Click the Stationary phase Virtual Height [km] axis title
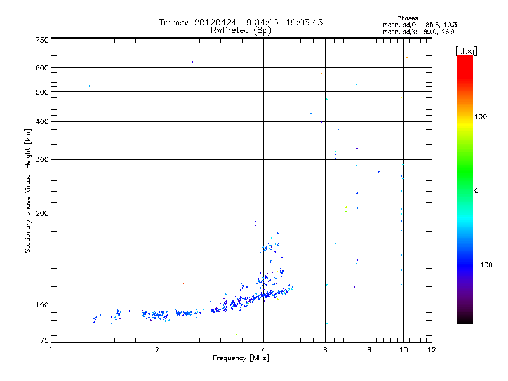 coord(28,191)
